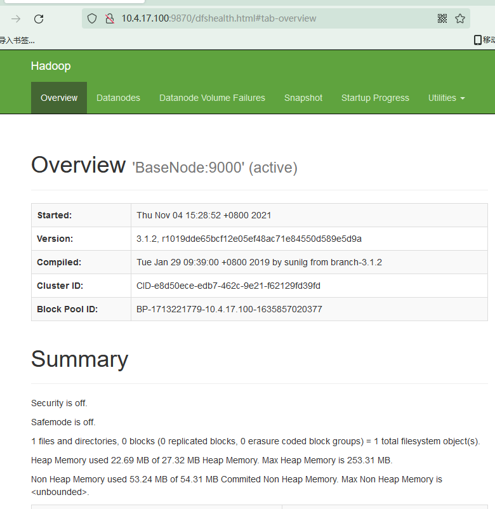This screenshot has height=509, width=495.
Task: Click the Overview heading
Action: click(78, 165)
